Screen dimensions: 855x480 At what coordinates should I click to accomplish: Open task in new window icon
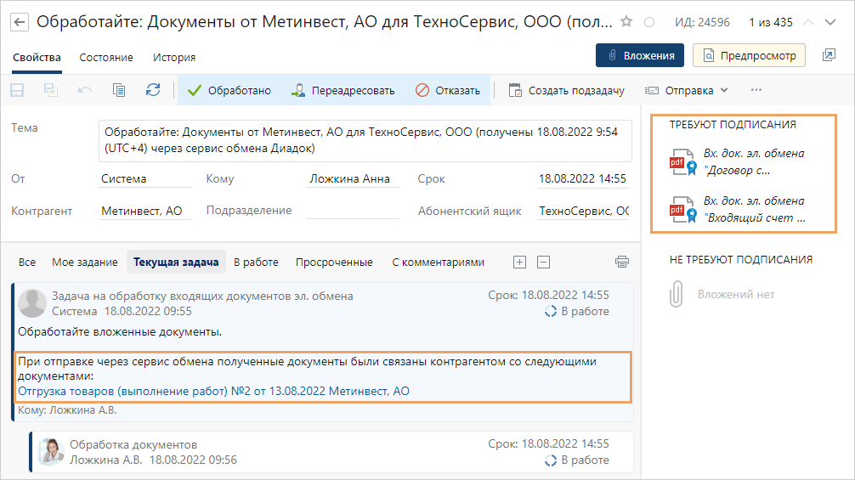coord(829,56)
